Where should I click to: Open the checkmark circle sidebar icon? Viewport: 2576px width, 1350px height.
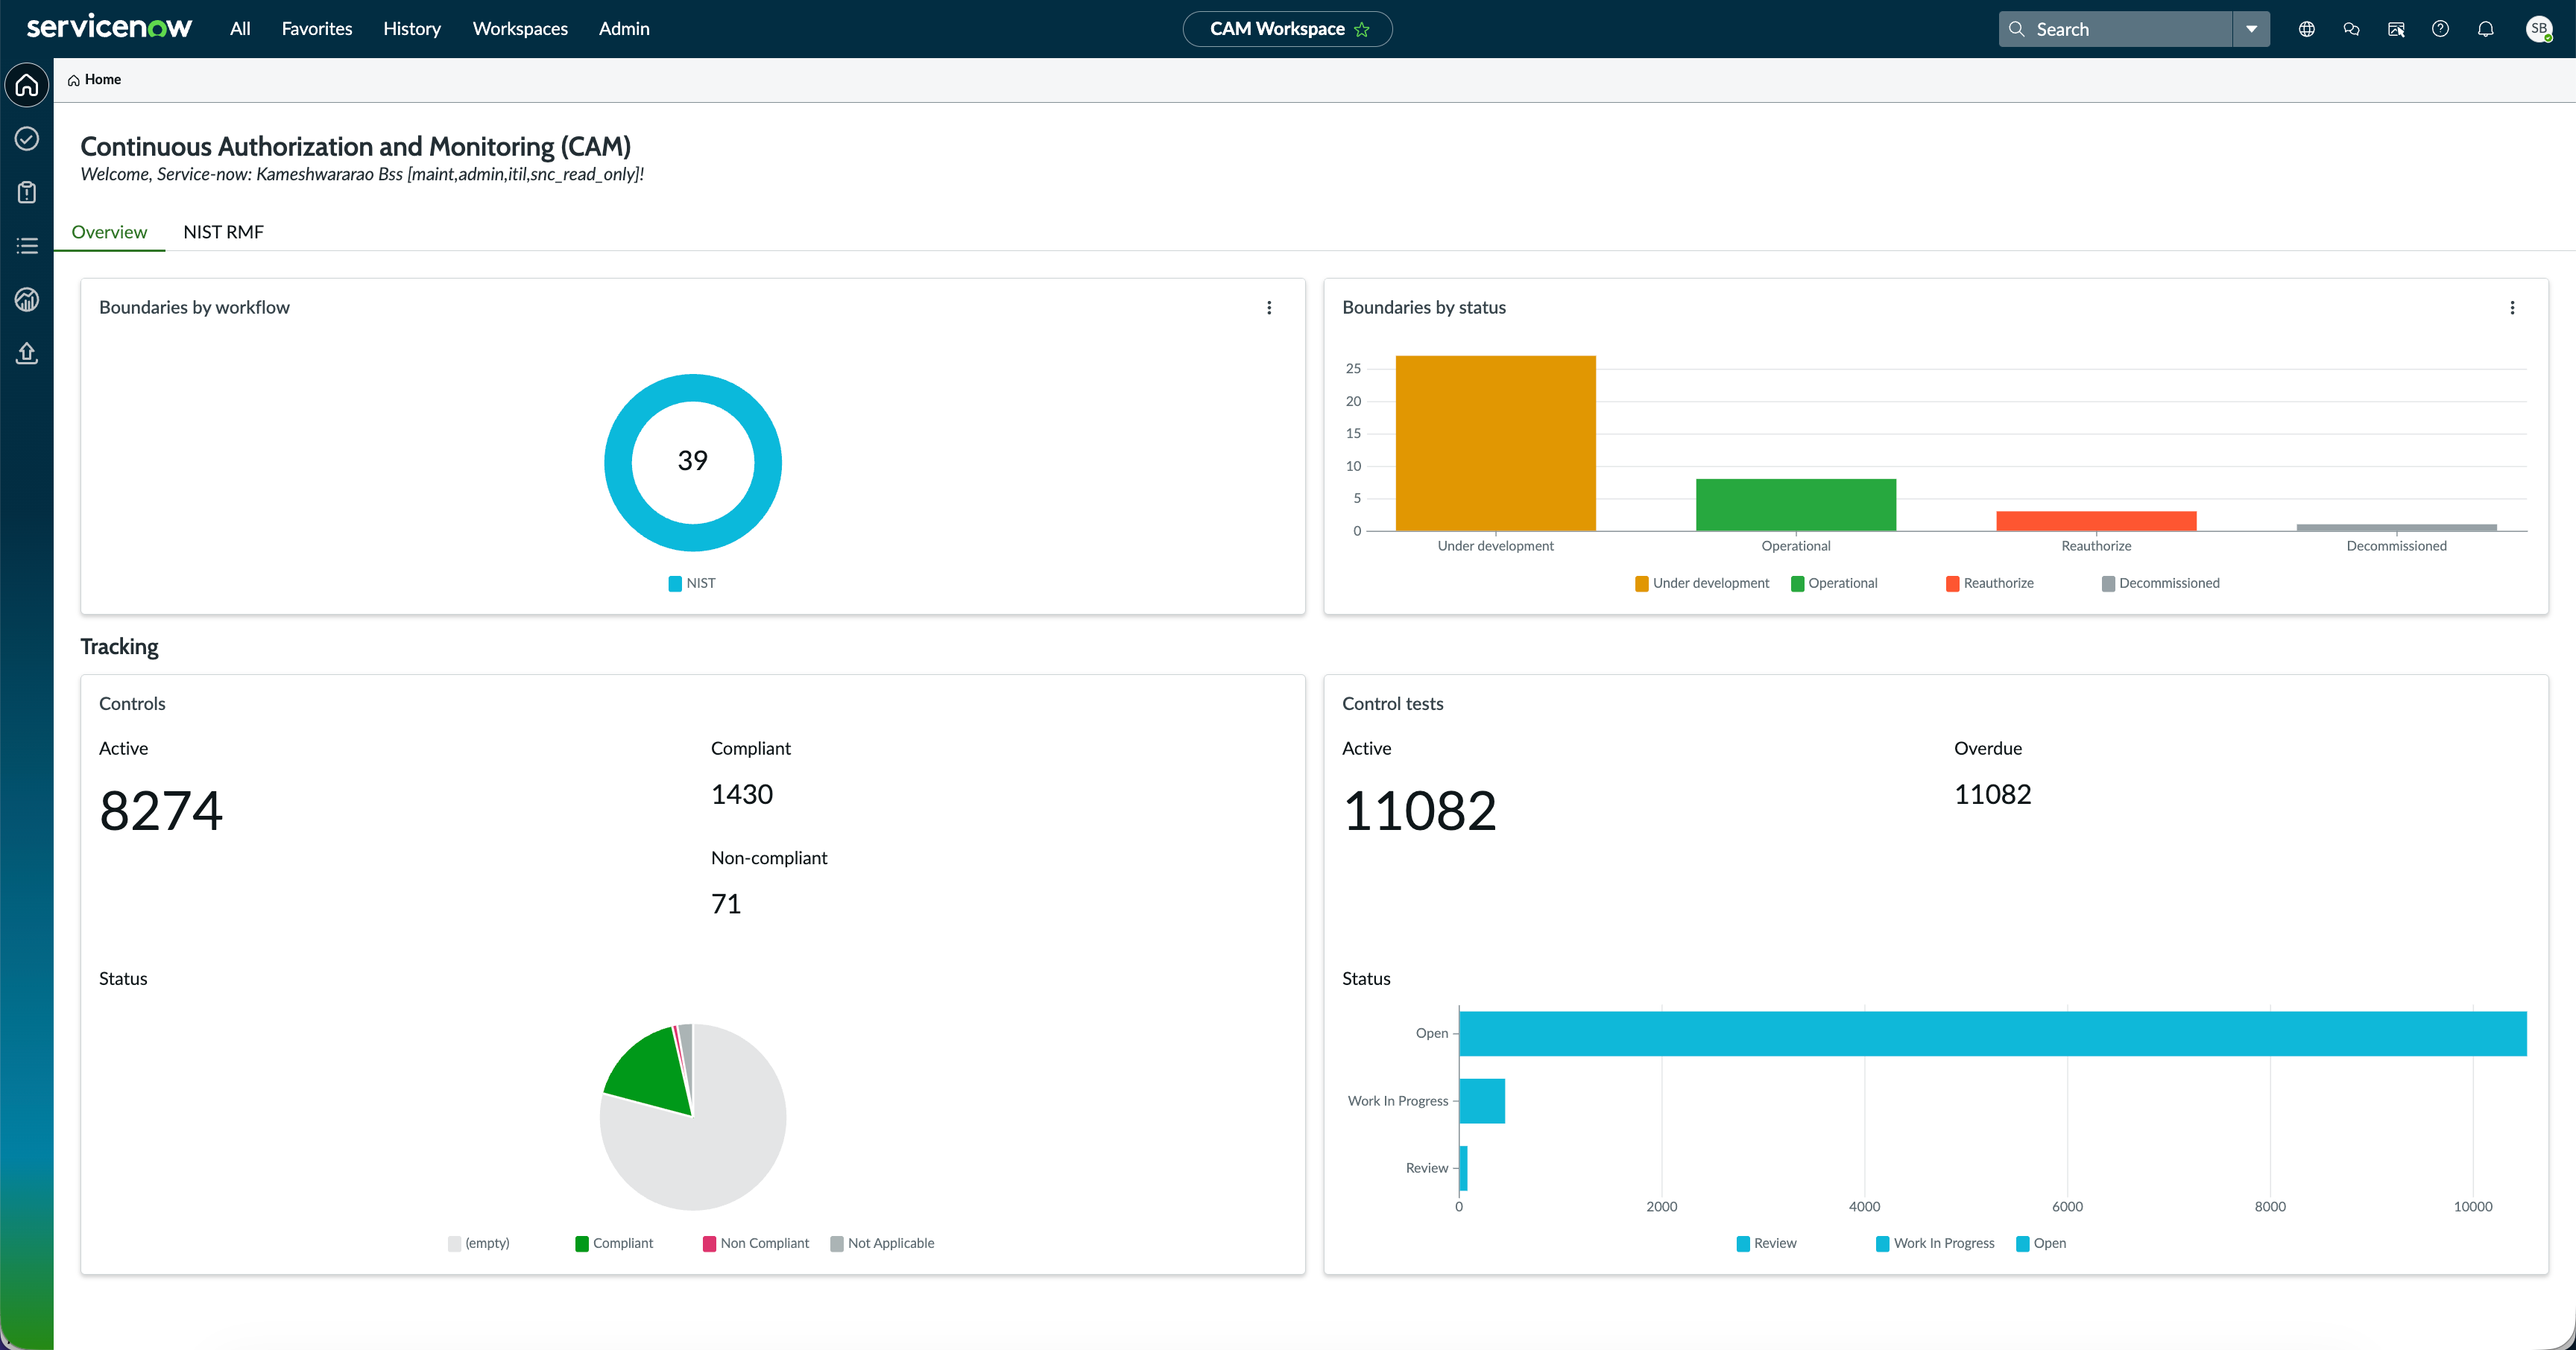coord(27,139)
